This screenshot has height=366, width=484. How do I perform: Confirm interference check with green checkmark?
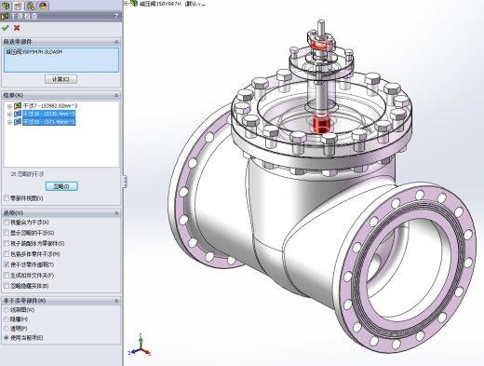point(6,28)
